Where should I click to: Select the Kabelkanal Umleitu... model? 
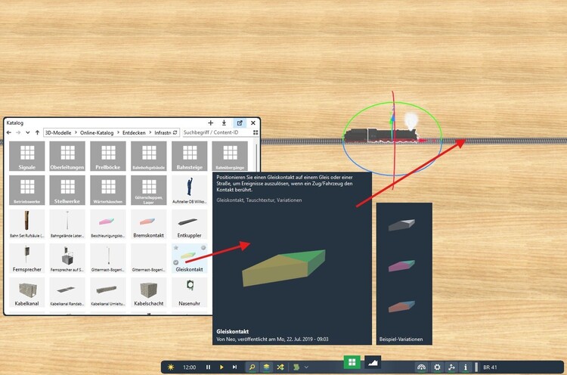pyautogui.click(x=108, y=292)
